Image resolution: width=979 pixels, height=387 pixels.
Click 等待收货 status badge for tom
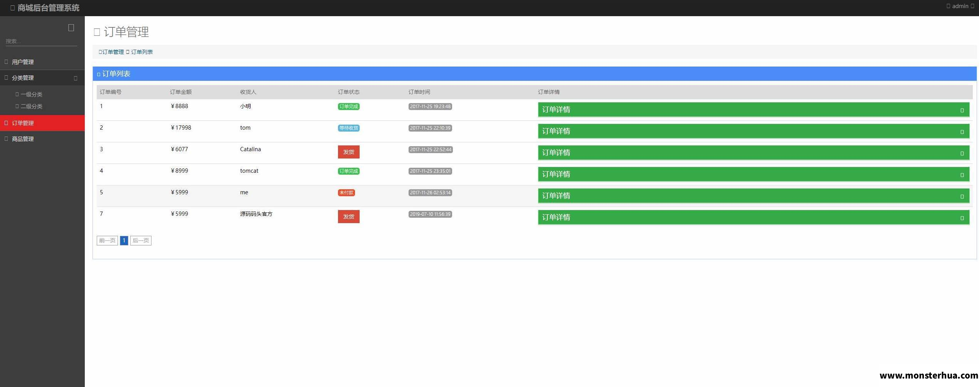[348, 128]
